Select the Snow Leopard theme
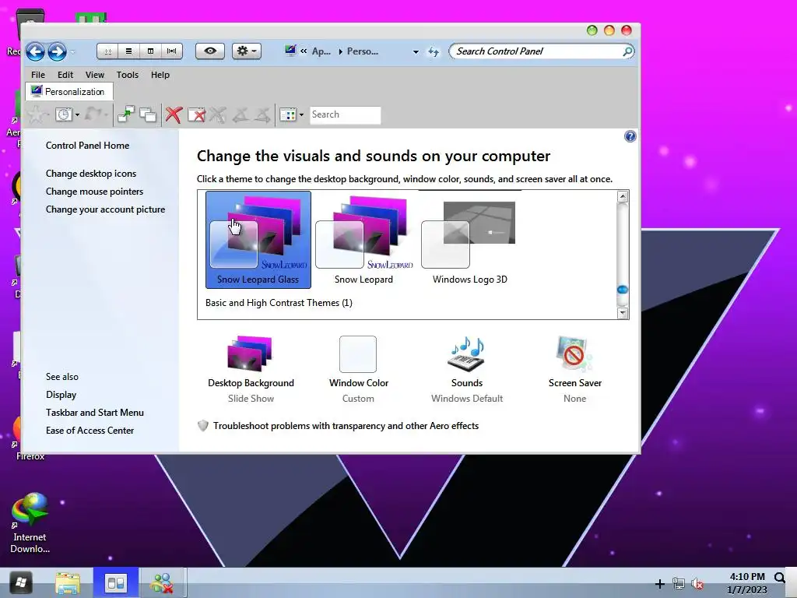 click(x=364, y=240)
